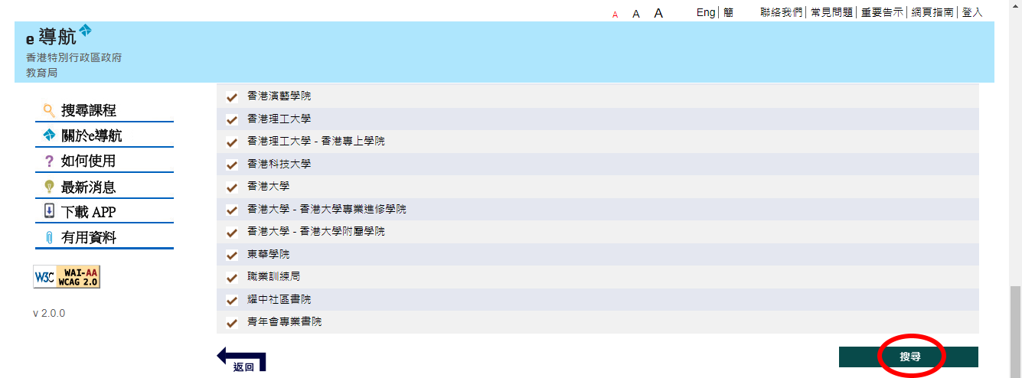
Task: Uncheck 香港理工大學 - 香港專上學院 checkbox
Action: (232, 142)
